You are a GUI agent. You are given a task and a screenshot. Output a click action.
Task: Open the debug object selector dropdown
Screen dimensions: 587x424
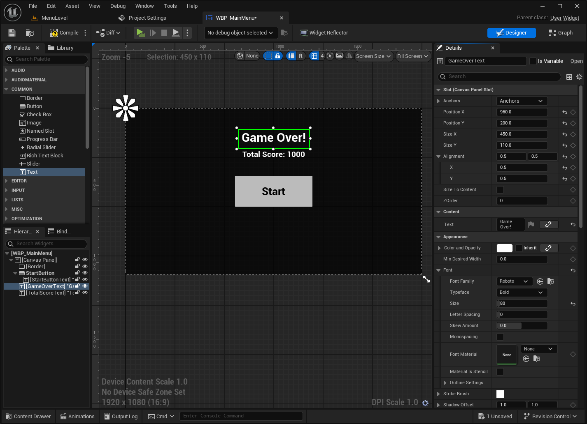[240, 33]
